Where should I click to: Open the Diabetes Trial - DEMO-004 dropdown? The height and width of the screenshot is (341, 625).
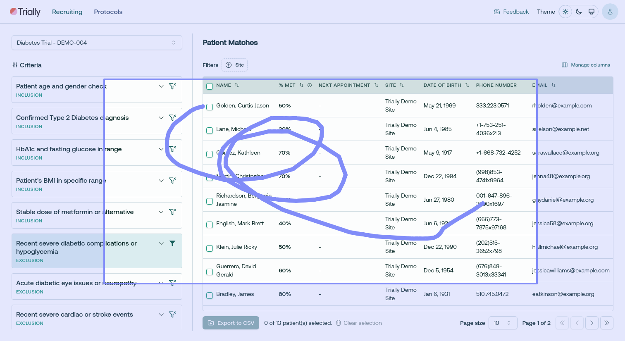pos(97,43)
